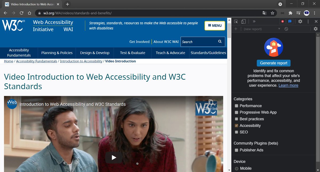Viewport: 320px width, 172px height.
Task: Click the Generate report button
Action: coord(274,63)
